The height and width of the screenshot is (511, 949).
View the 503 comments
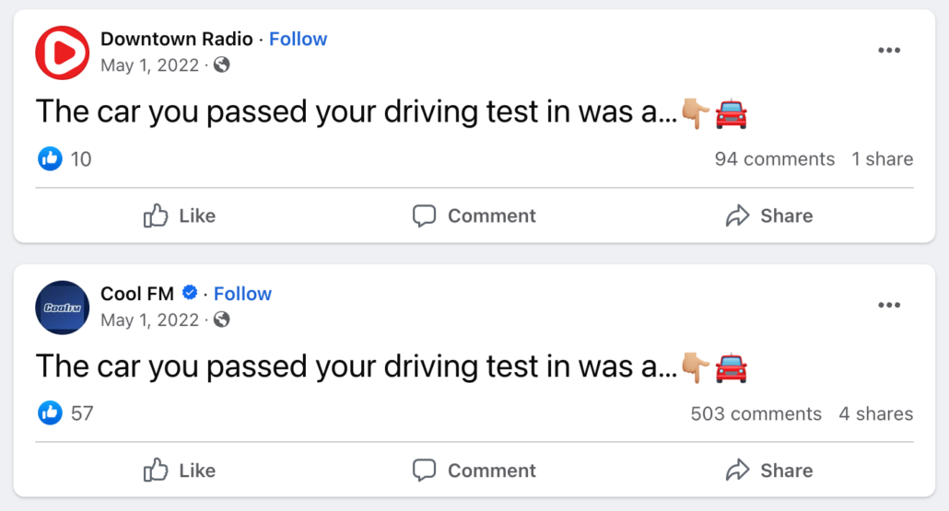(x=756, y=414)
